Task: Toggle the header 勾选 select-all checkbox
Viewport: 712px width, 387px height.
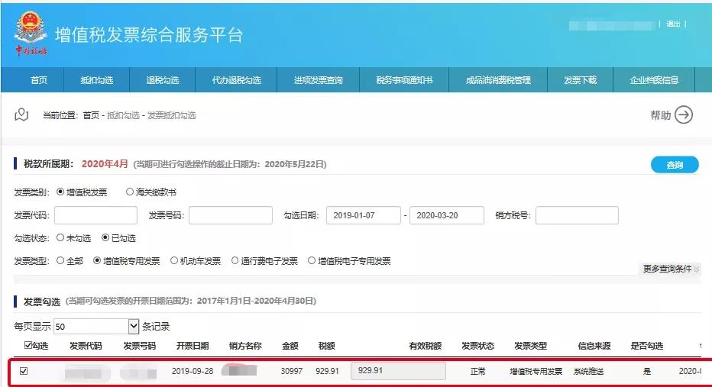Action: click(x=28, y=345)
